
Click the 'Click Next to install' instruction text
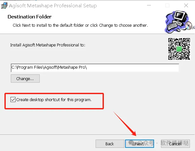click(80, 25)
